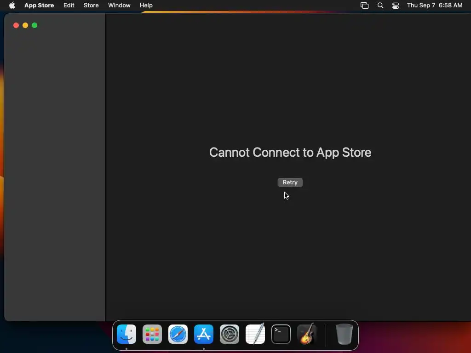This screenshot has height=353, width=471.
Task: Launch Safari from the Dock
Action: [x=178, y=334]
